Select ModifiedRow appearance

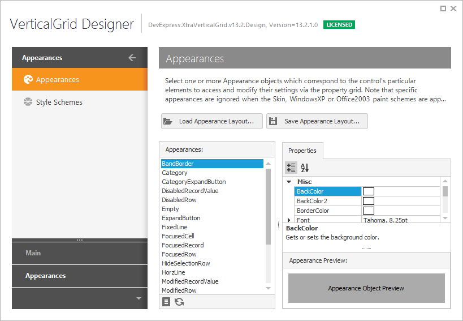[212, 290]
